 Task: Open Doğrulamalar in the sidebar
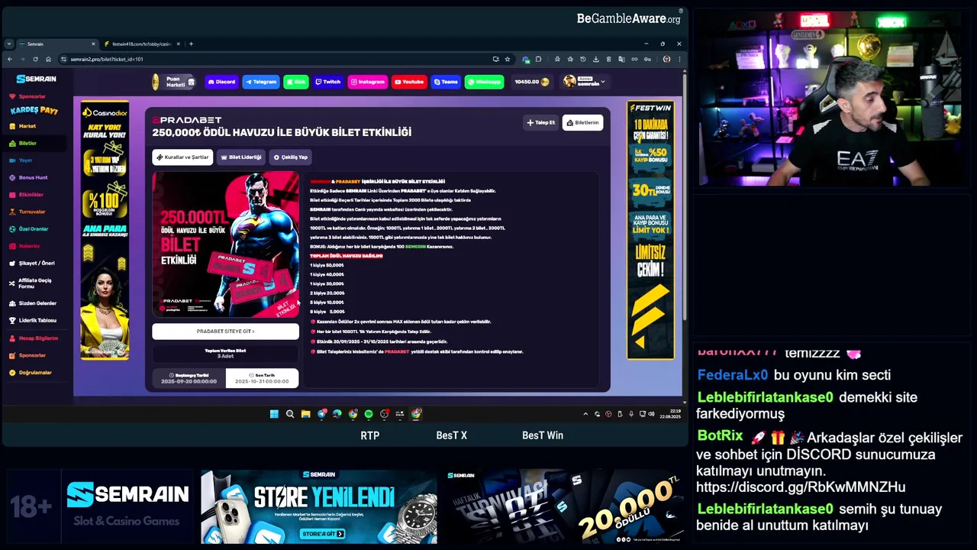35,372
